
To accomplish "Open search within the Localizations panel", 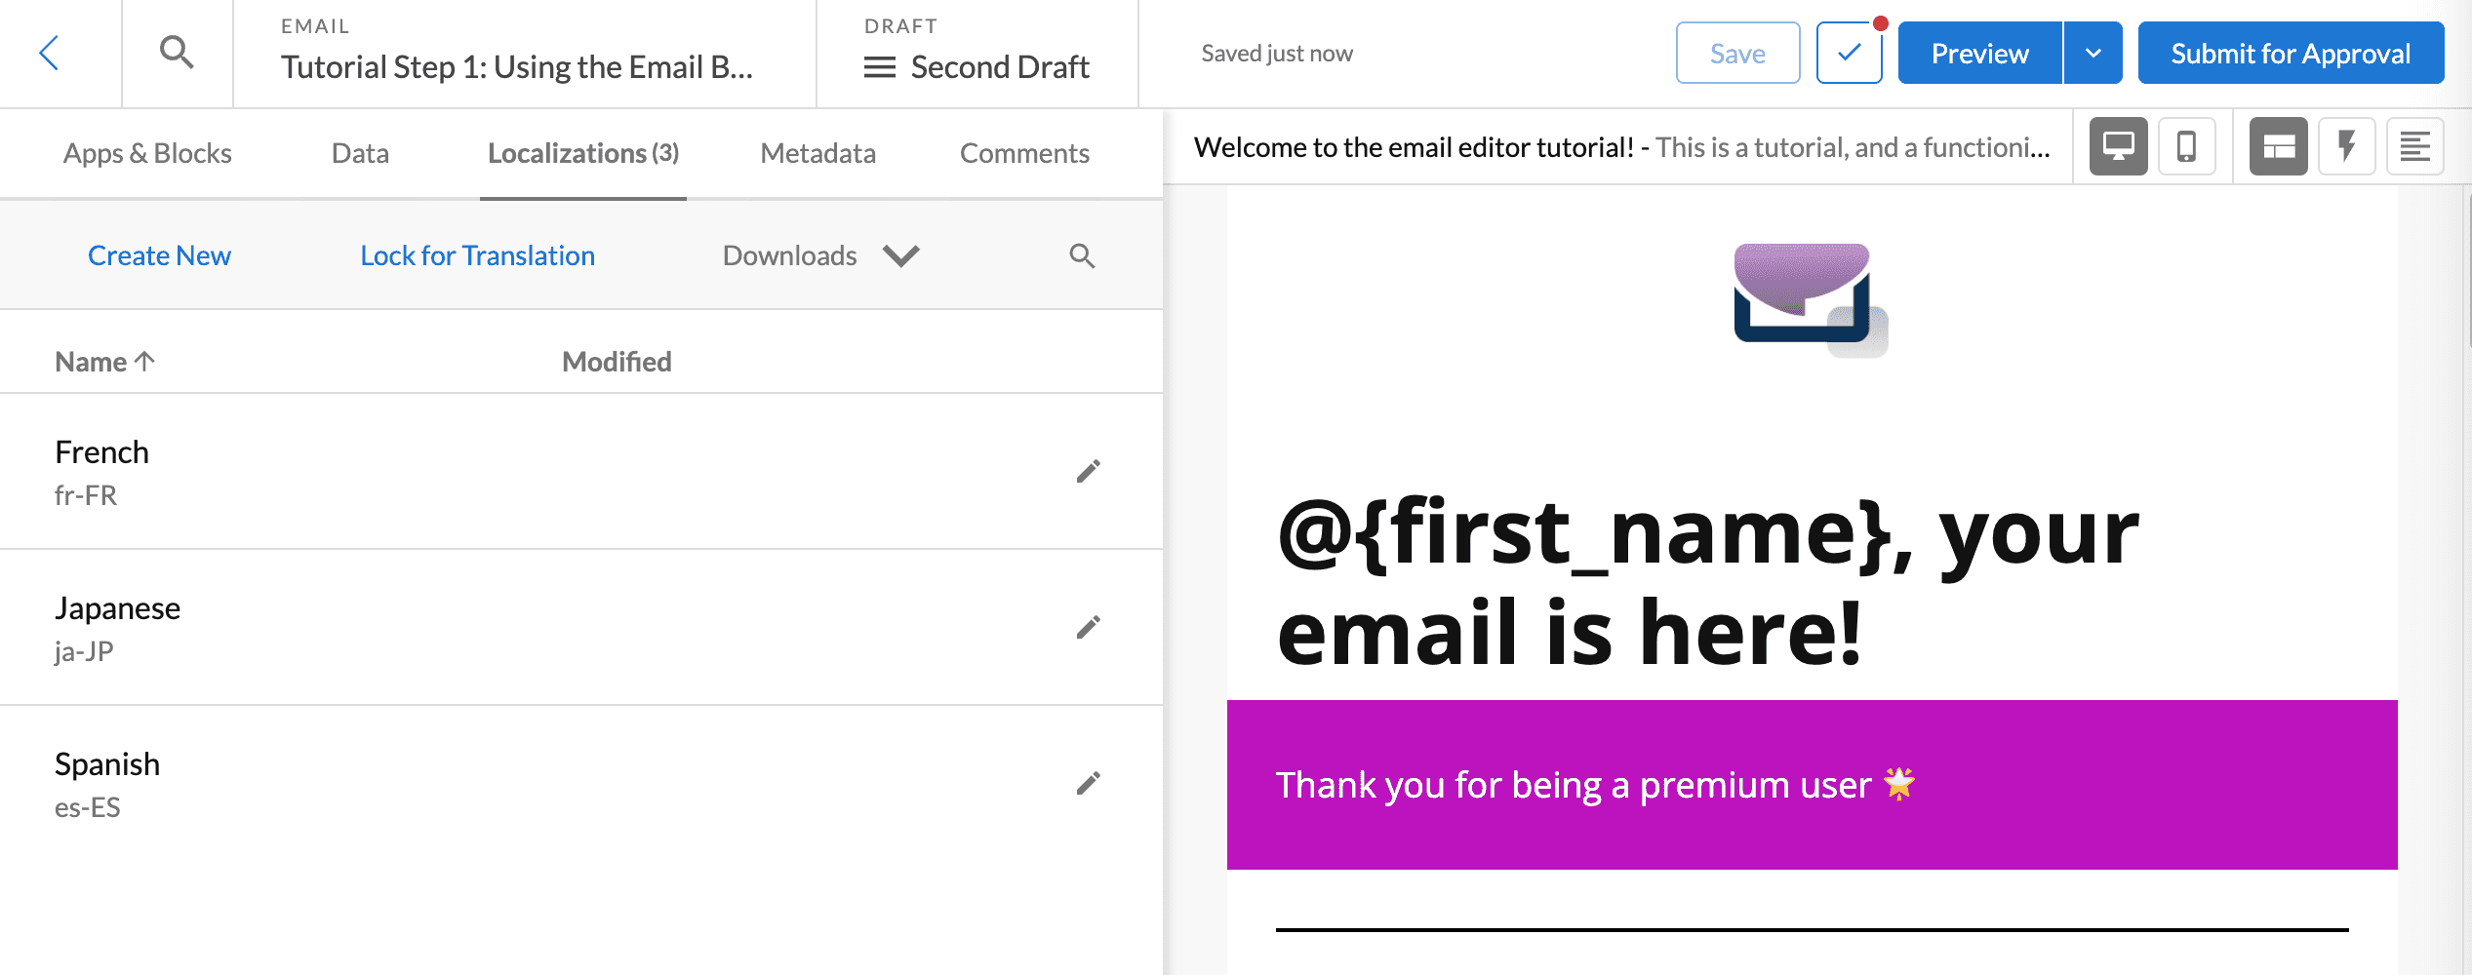I will pyautogui.click(x=1082, y=255).
